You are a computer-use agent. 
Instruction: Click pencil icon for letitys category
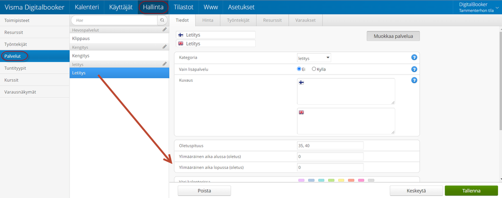(164, 64)
